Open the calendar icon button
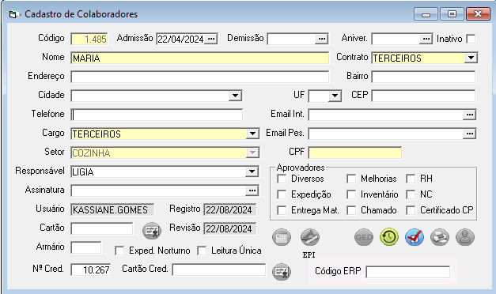This screenshot has height=294, width=496. click(x=282, y=237)
